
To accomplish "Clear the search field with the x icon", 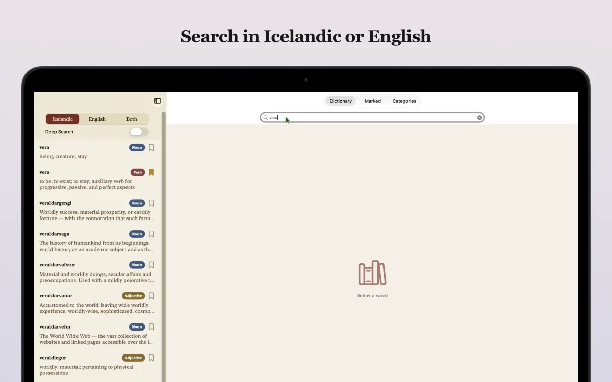I will coord(479,118).
